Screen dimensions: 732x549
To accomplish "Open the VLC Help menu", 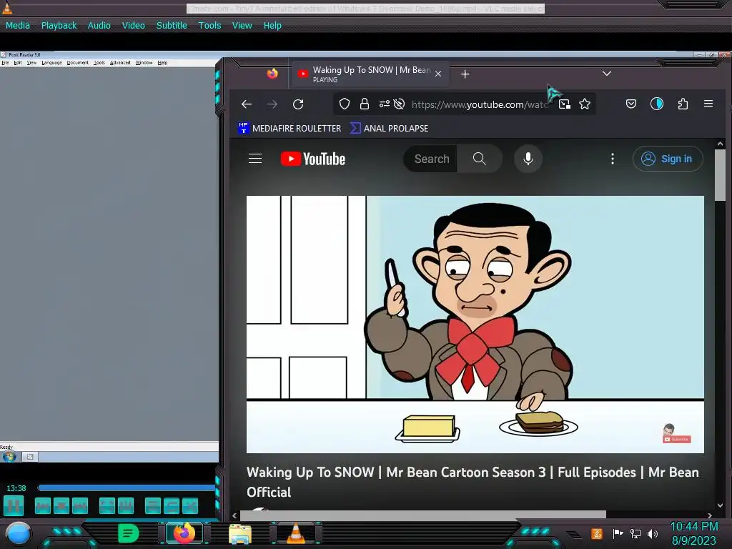I will pos(272,25).
